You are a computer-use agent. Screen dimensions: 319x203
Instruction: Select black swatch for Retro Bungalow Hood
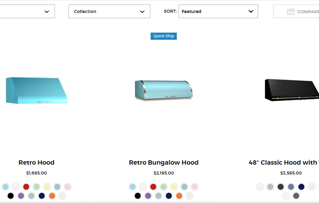click(138, 196)
